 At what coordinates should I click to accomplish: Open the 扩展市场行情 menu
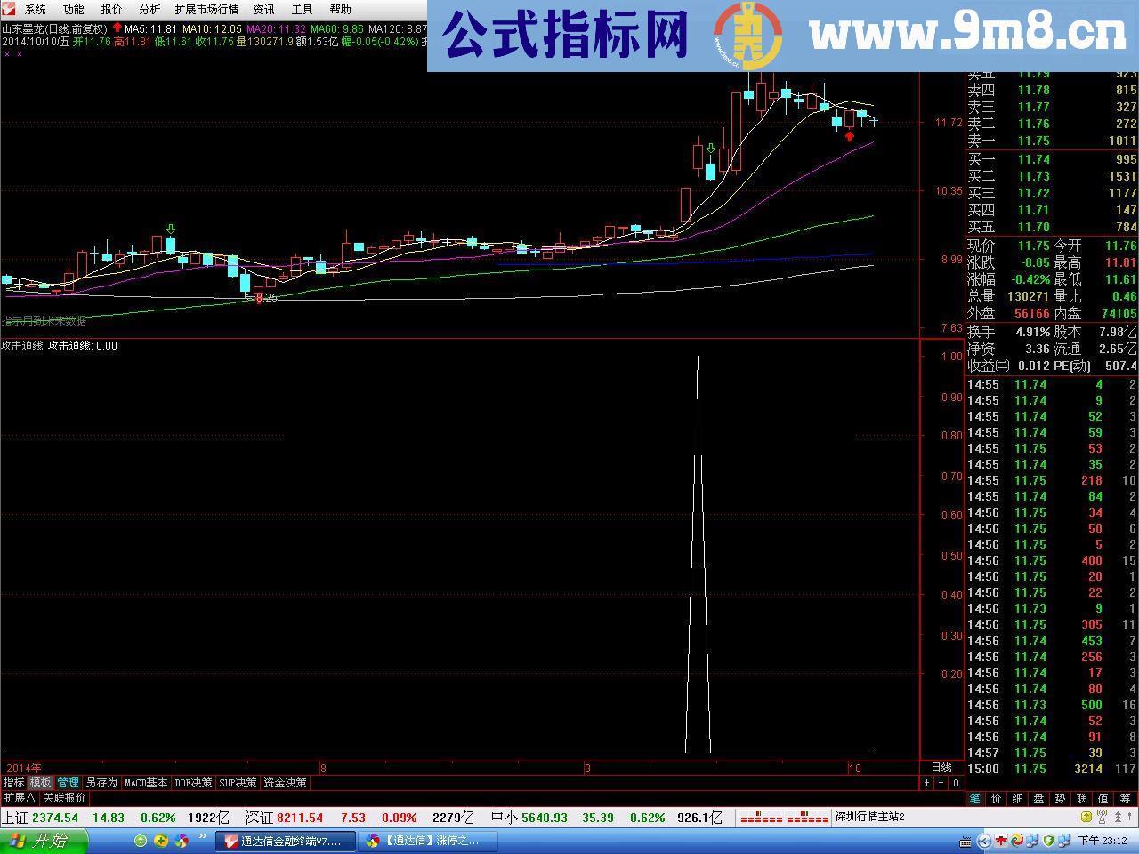coord(206,10)
